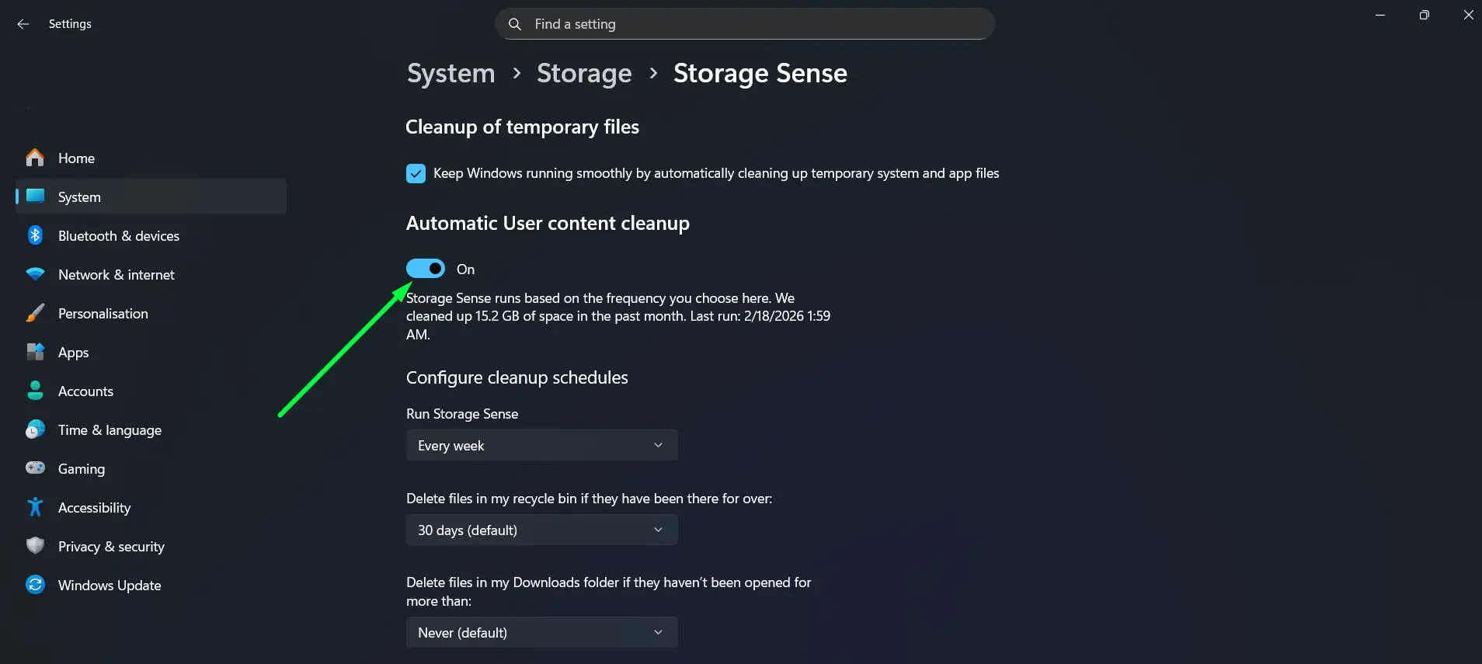Open Gaming settings via its icon
1482x664 pixels.
[35, 468]
